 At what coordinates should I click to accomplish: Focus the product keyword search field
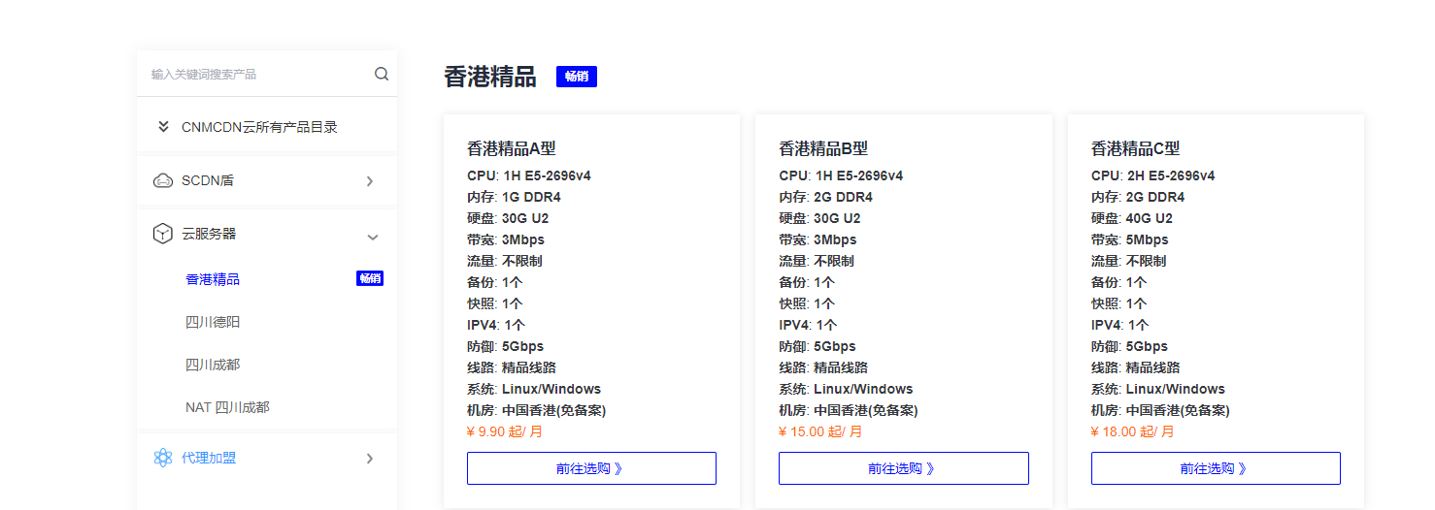tap(257, 74)
